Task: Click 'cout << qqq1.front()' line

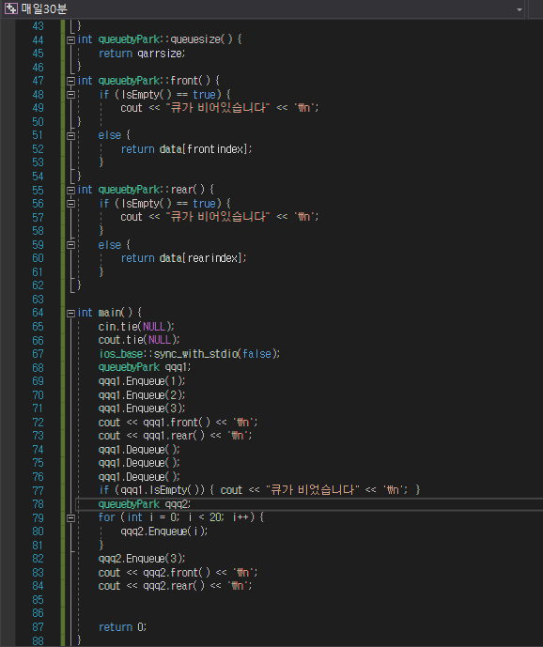Action: [x=178, y=423]
